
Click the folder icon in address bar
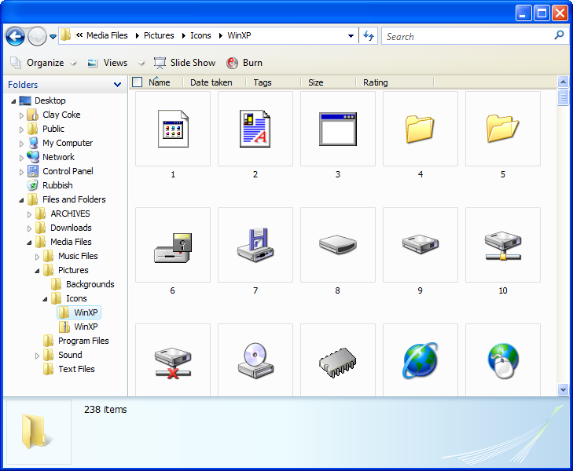(66, 35)
